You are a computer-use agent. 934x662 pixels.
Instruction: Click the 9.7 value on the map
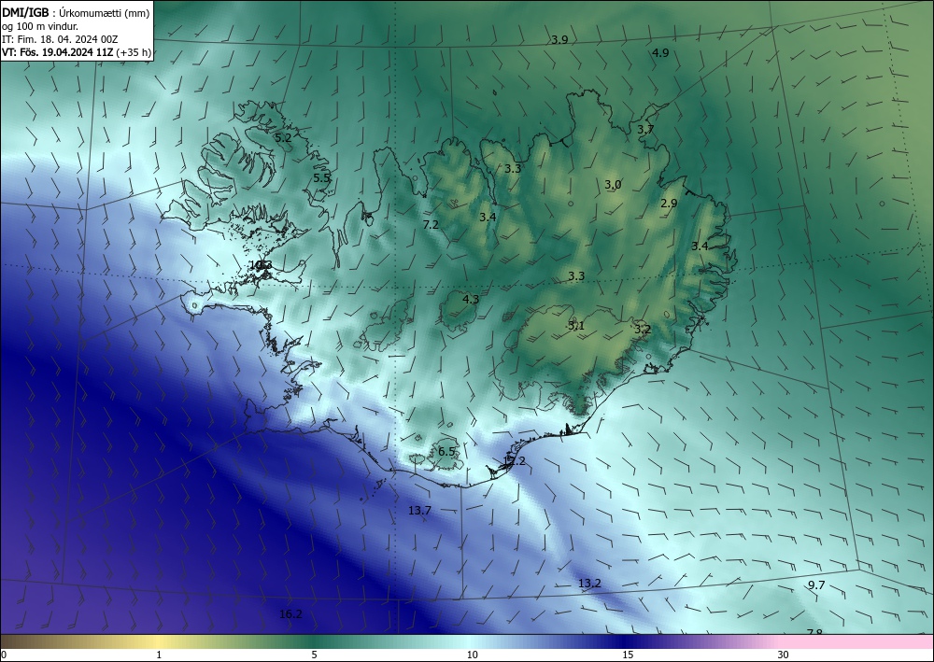coord(816,585)
